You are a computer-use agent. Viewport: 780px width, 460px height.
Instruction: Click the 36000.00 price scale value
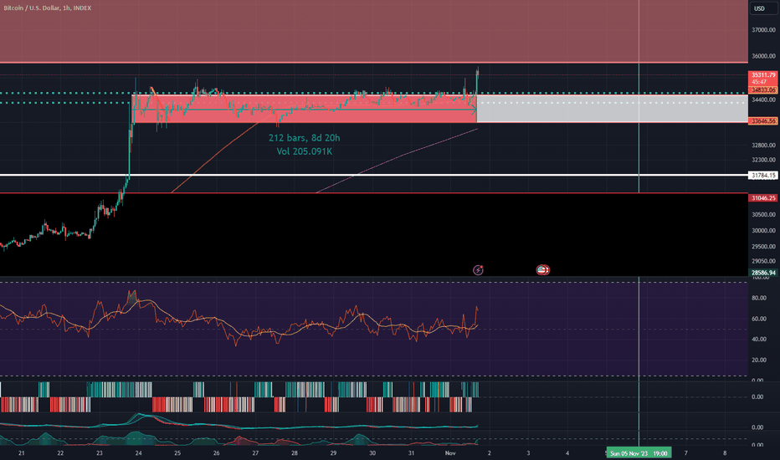click(763, 56)
